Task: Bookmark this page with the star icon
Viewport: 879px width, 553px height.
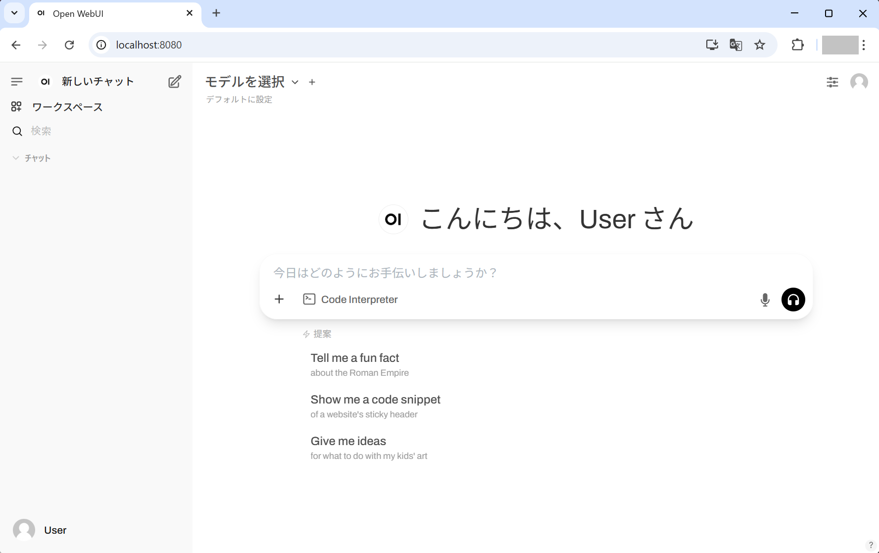Action: coord(759,45)
